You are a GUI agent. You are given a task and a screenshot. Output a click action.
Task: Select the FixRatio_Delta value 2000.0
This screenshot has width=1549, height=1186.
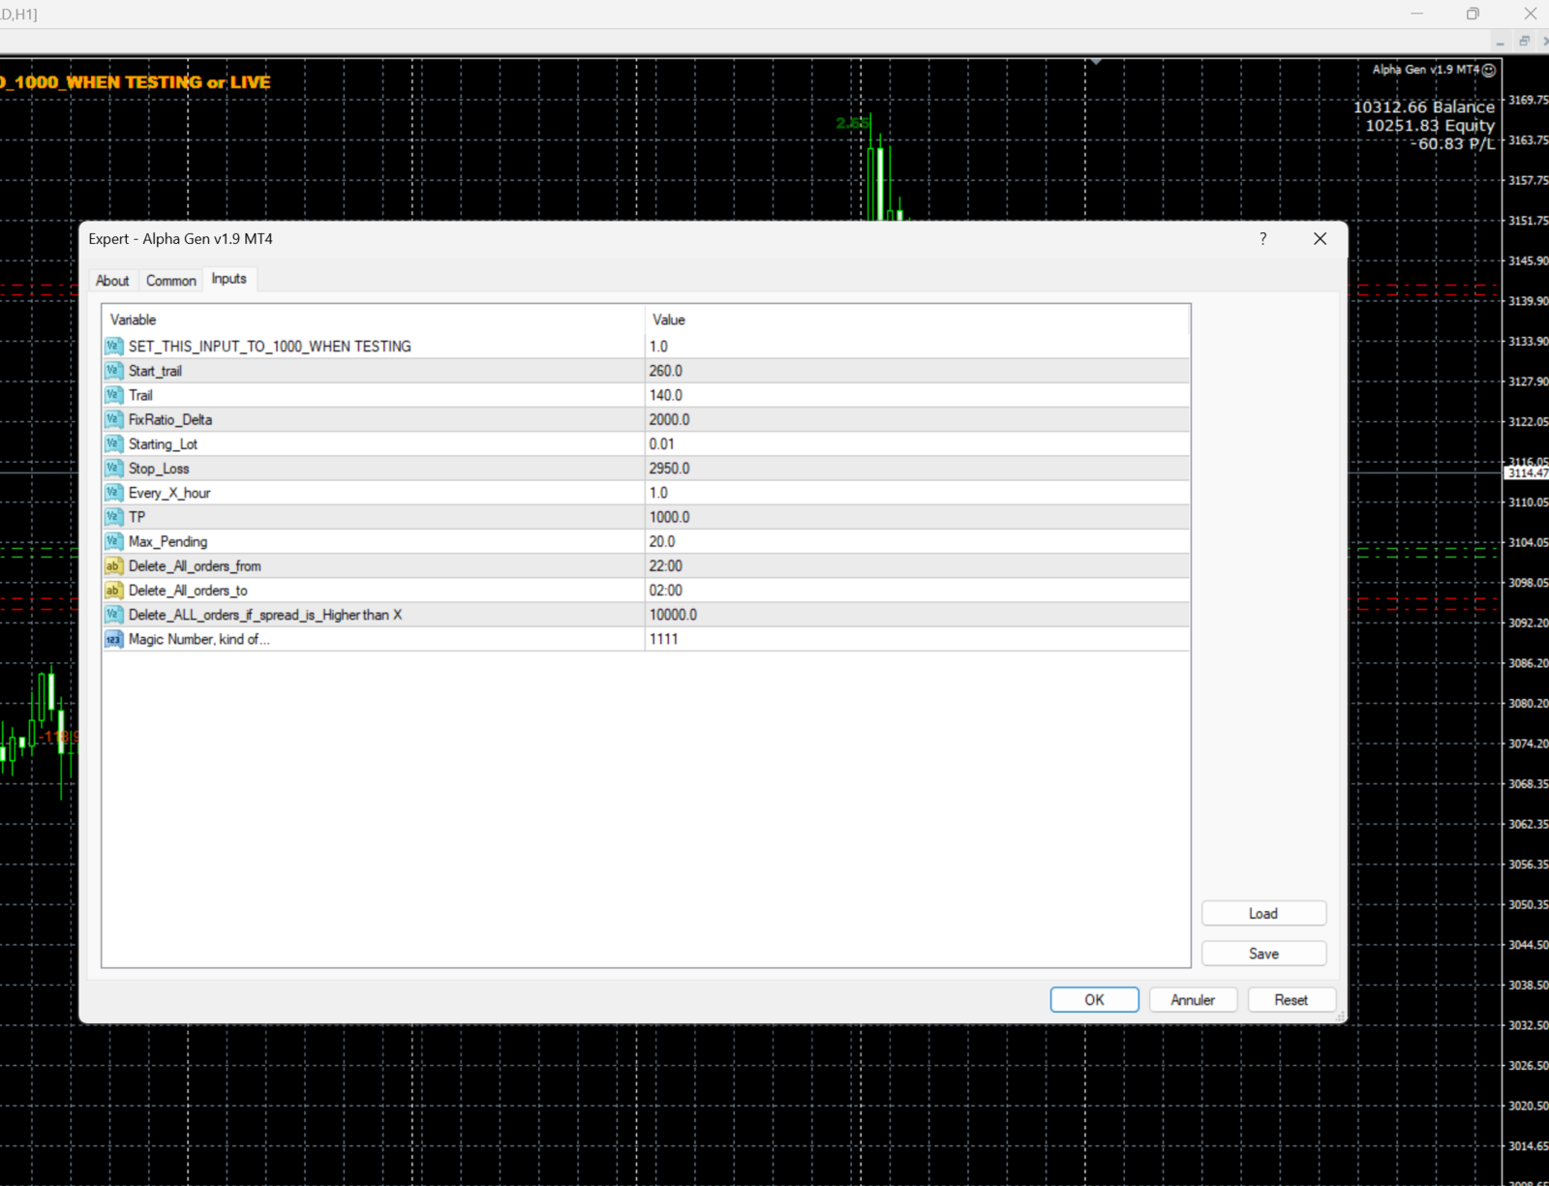pos(669,420)
